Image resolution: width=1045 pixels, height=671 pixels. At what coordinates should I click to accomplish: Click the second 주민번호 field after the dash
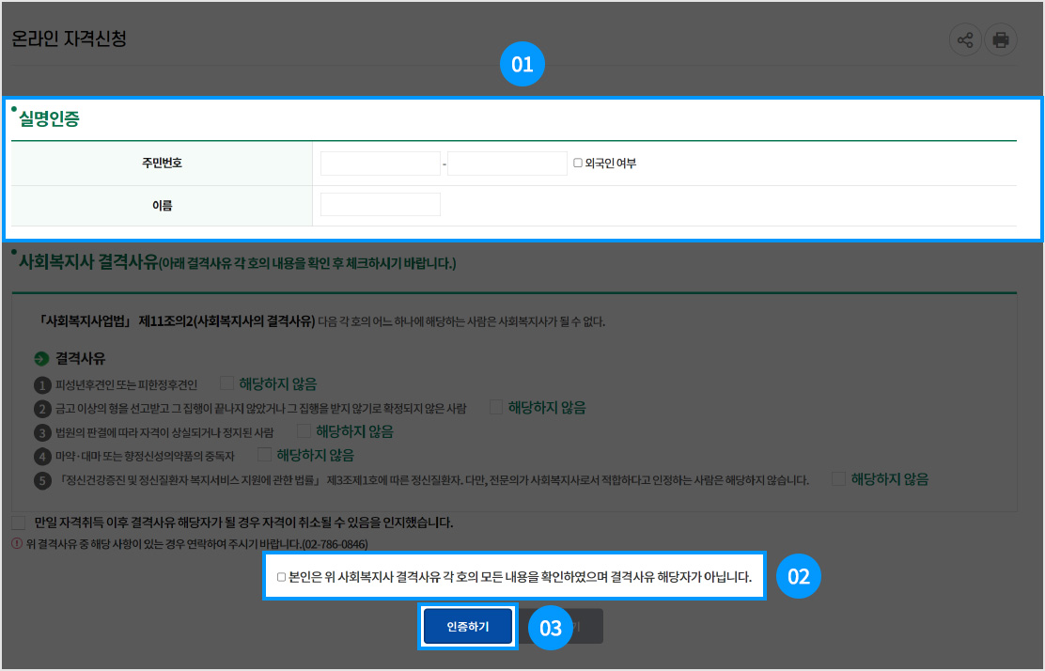click(507, 164)
